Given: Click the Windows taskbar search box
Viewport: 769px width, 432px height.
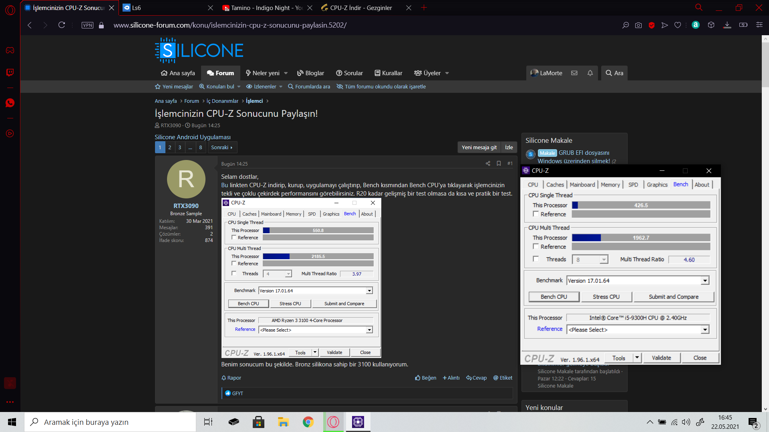Looking at the screenshot, I should [111, 422].
